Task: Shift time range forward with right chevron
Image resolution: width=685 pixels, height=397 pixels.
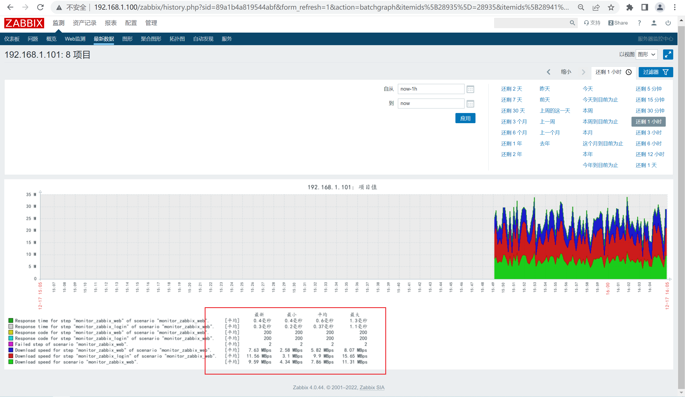Action: pos(583,72)
